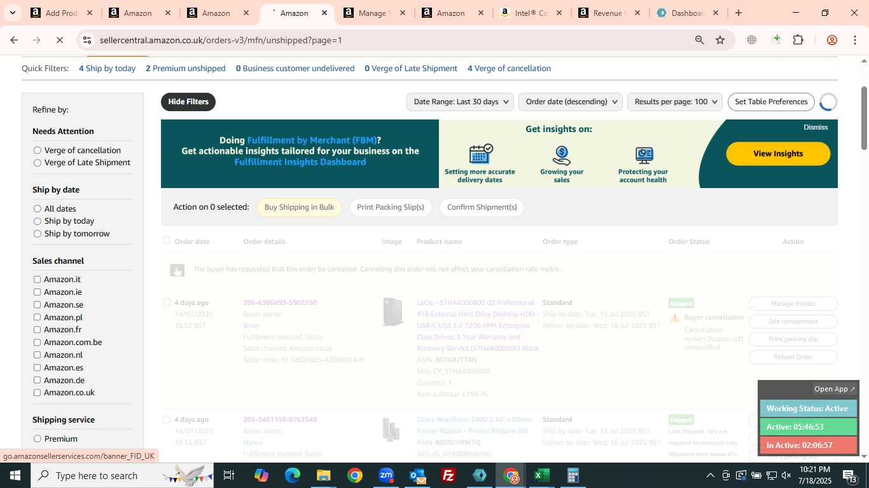Screen dimensions: 869x488
Task: Select All dates radio option
Action: (38, 209)
